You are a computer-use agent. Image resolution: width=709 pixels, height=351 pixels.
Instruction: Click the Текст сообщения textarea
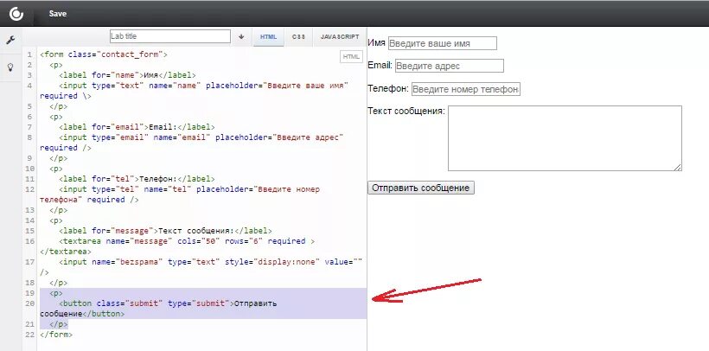point(565,138)
